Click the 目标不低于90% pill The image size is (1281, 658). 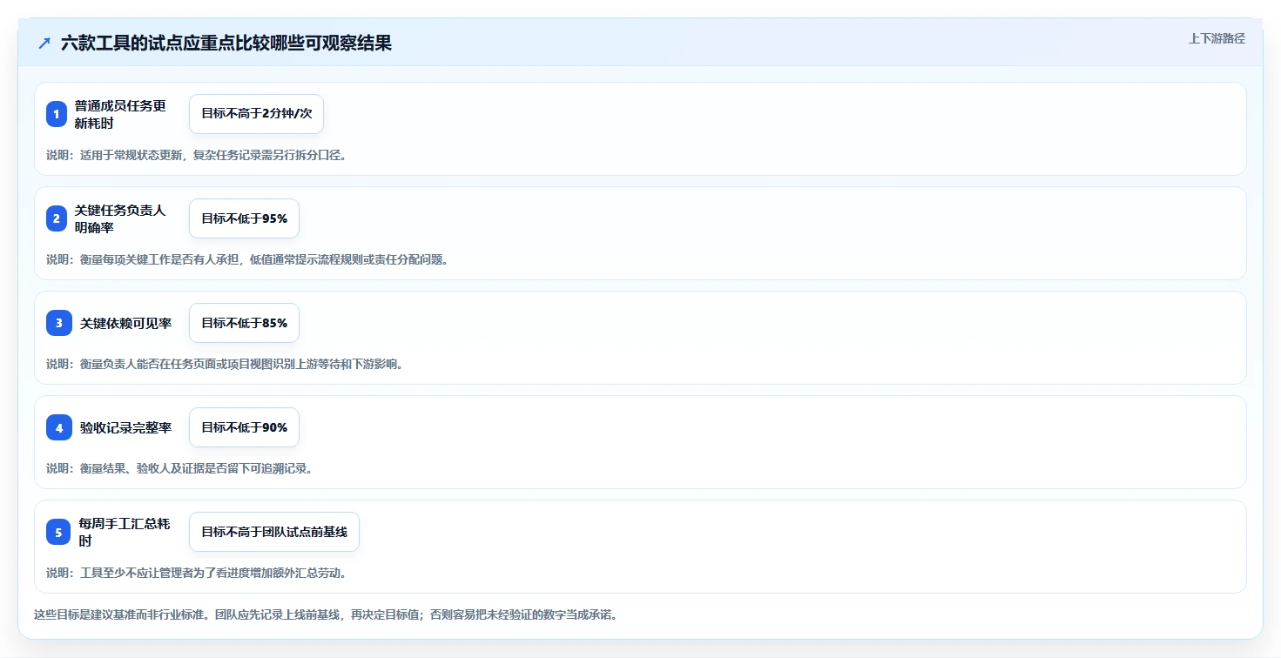click(x=244, y=427)
